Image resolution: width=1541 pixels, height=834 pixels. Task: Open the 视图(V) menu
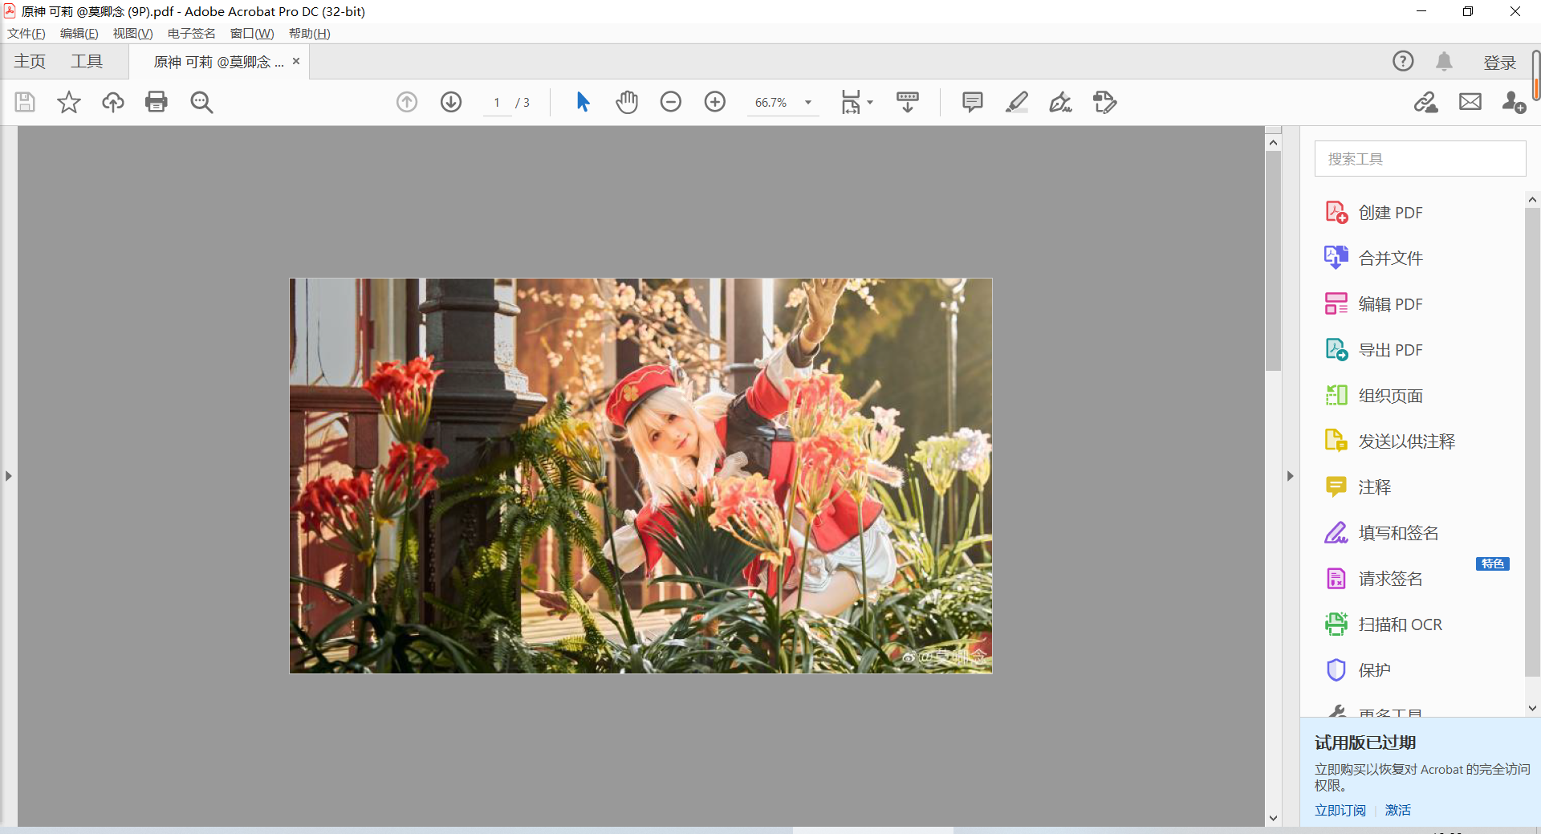coord(133,34)
